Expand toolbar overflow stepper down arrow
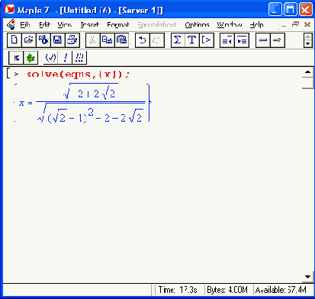The height and width of the screenshot is (299, 315). [x=308, y=43]
